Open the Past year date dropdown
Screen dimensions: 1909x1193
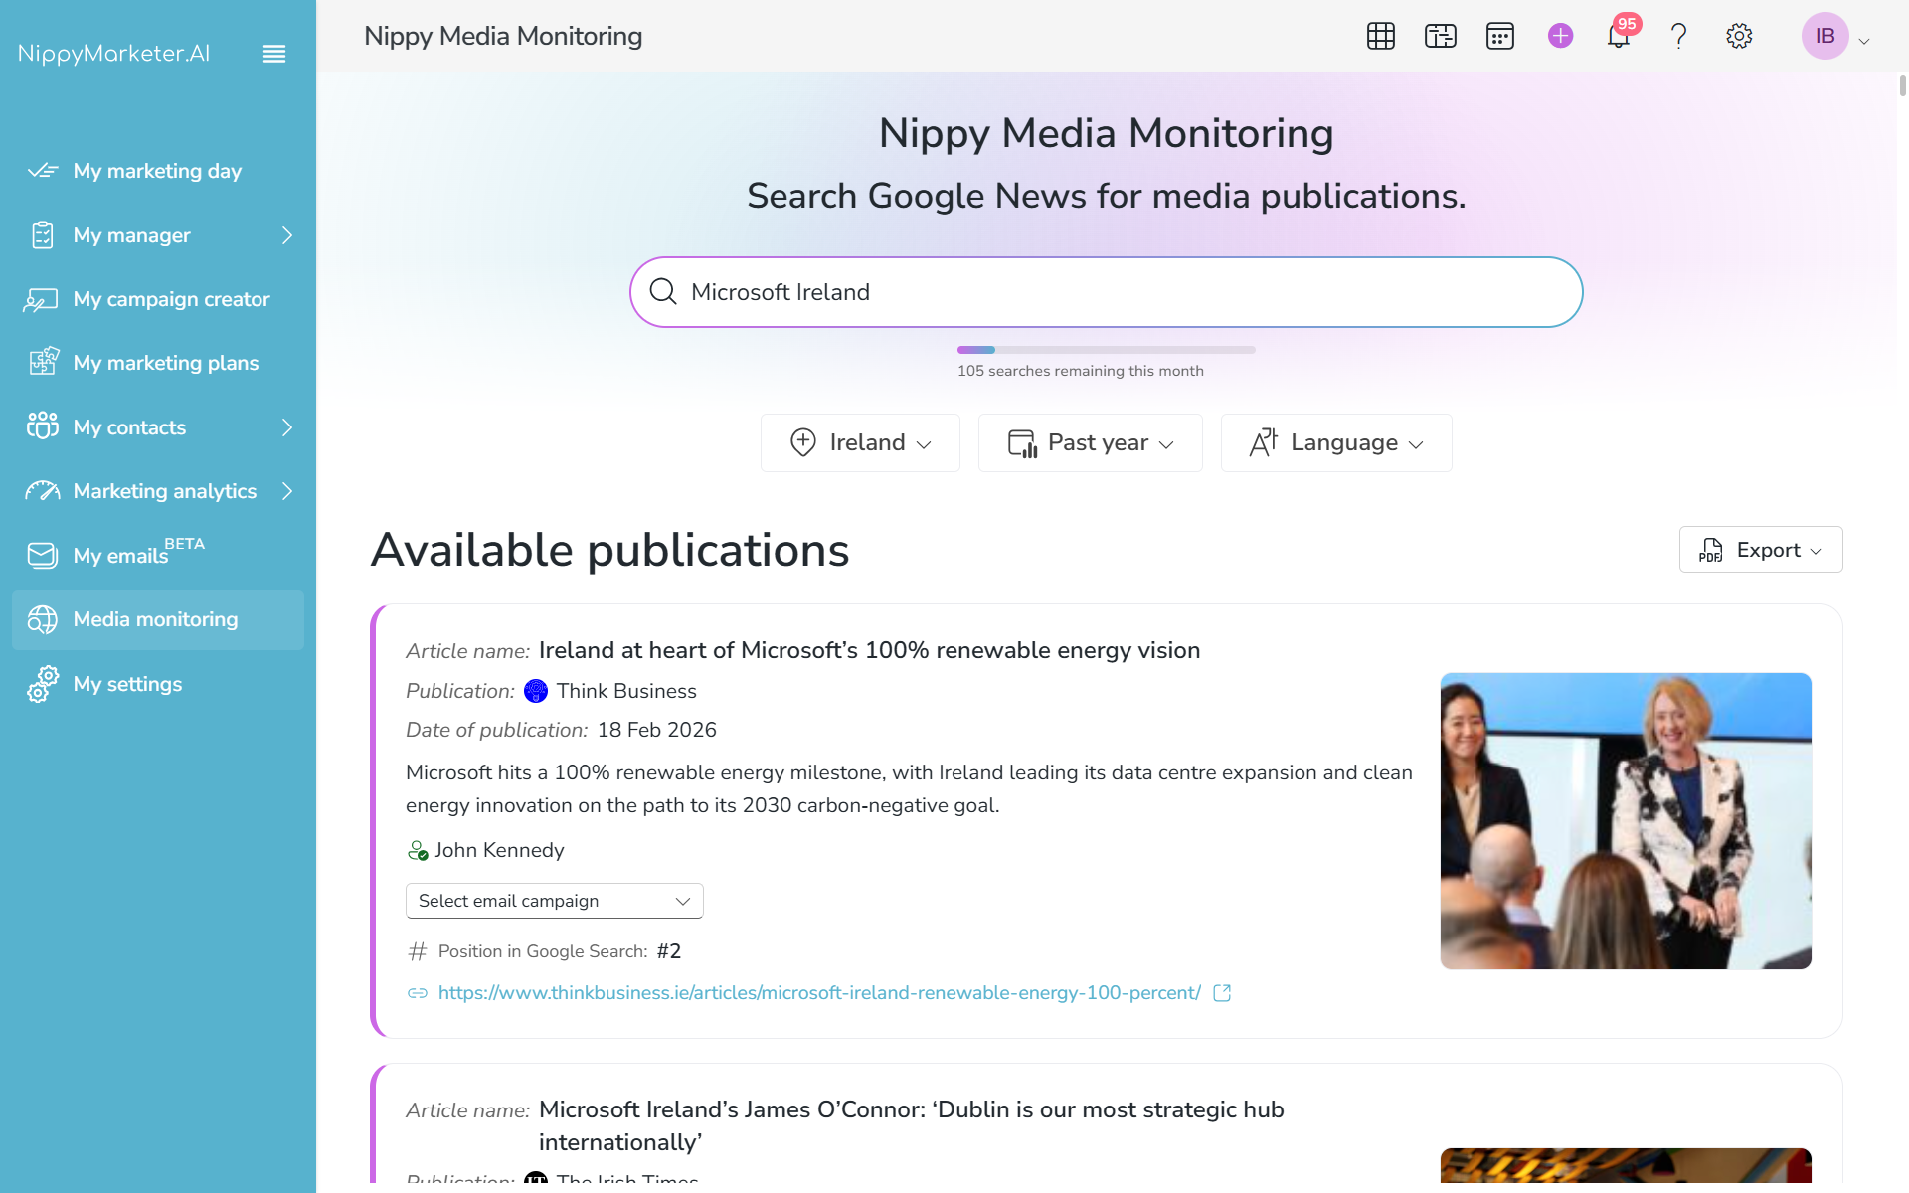coord(1091,442)
